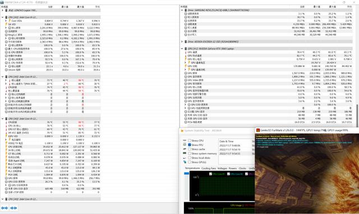Expand the GPU D3D usage row in GPU group

(185, 104)
